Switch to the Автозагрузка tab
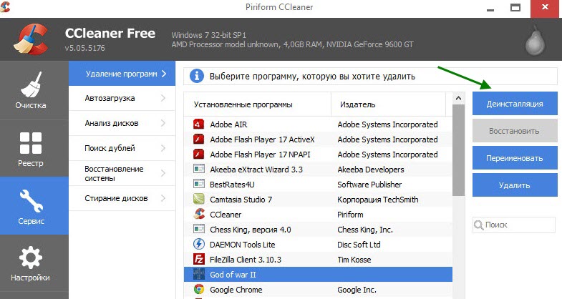This screenshot has width=562, height=299. pyautogui.click(x=122, y=98)
